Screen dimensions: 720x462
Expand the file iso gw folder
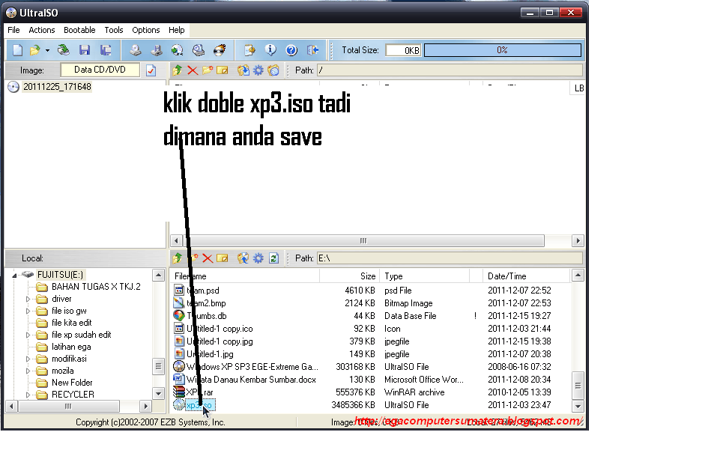tap(28, 311)
